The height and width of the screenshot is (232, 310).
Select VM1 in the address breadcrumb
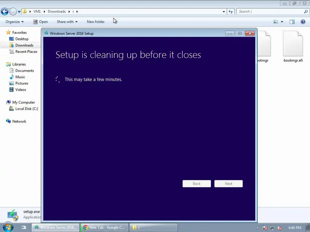tap(37, 11)
